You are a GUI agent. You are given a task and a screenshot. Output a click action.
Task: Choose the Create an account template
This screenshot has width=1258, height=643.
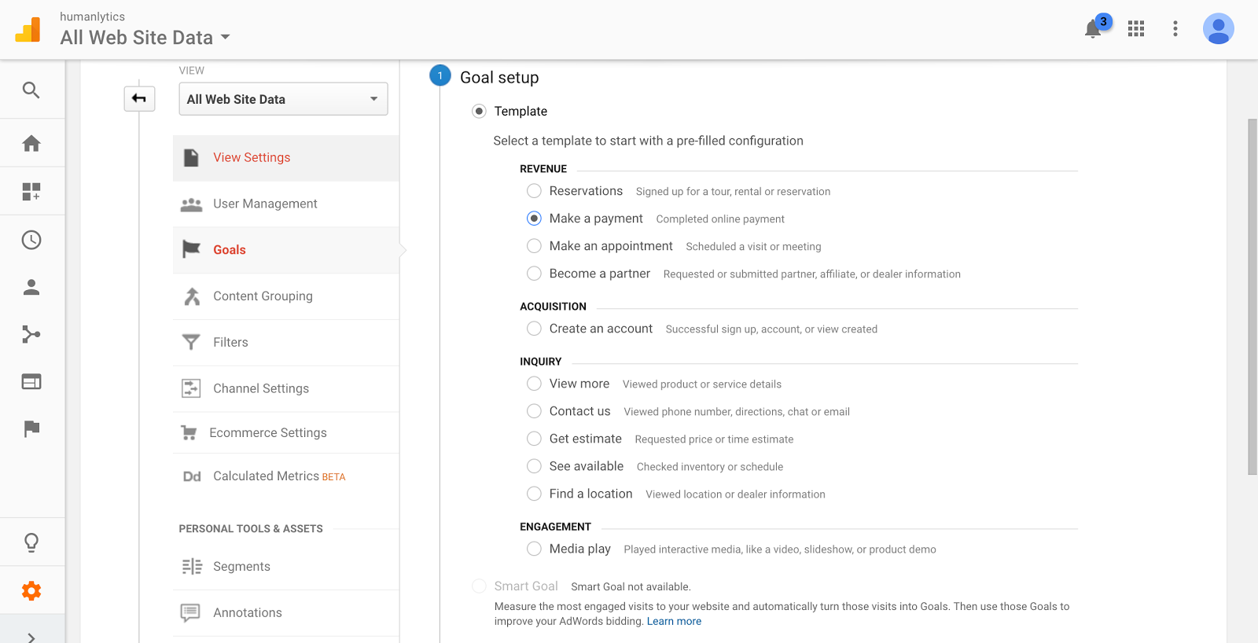coord(534,329)
